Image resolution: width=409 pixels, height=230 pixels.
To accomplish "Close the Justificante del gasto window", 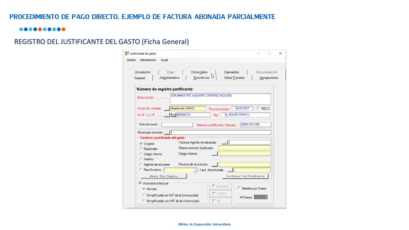I will (x=280, y=54).
